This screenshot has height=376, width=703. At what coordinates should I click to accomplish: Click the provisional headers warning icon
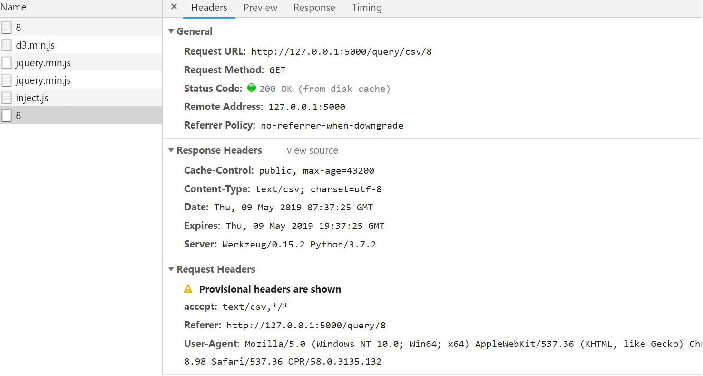[x=188, y=289]
